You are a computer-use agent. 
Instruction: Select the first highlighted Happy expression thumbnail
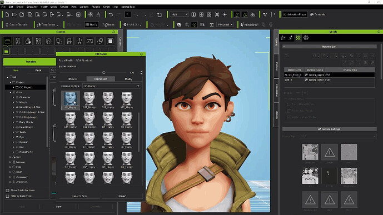point(71,100)
